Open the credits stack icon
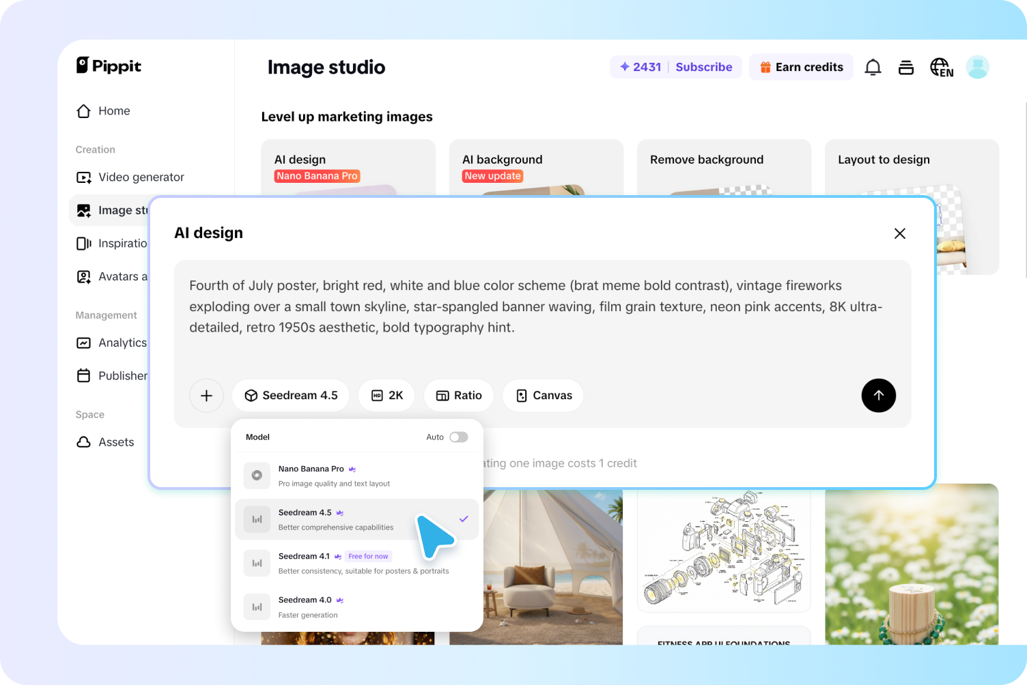Image resolution: width=1027 pixels, height=685 pixels. [906, 68]
